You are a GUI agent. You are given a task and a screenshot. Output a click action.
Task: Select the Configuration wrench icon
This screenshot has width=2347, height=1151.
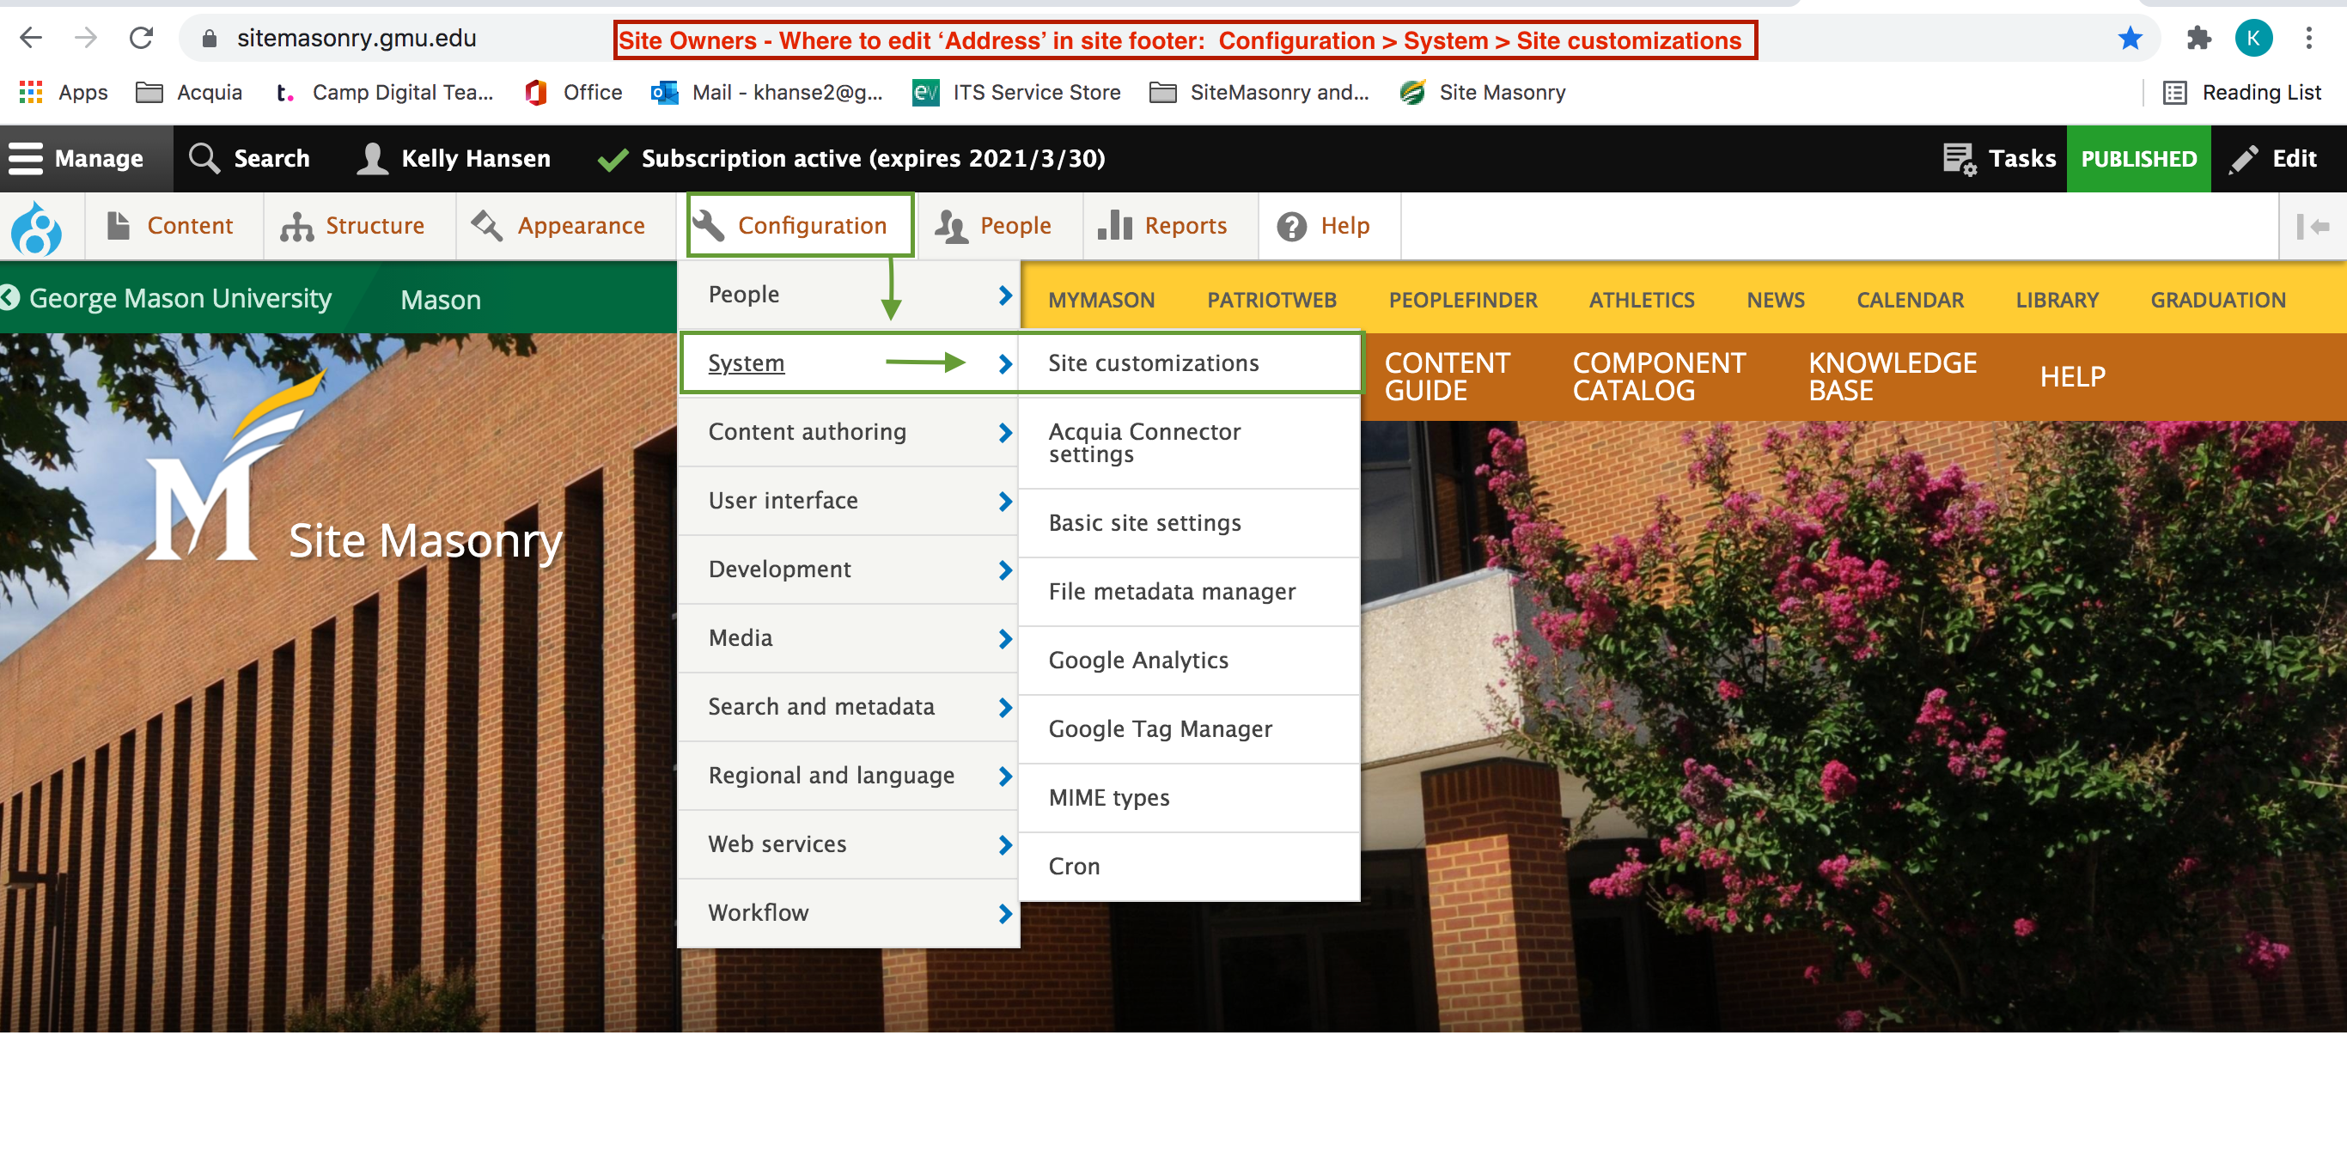point(709,225)
